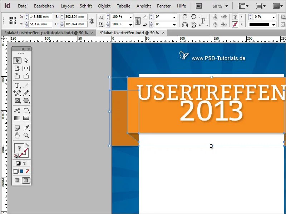Screen dimensions: 286x214
Task: Open the shear angle dropdown
Action: 174,24
